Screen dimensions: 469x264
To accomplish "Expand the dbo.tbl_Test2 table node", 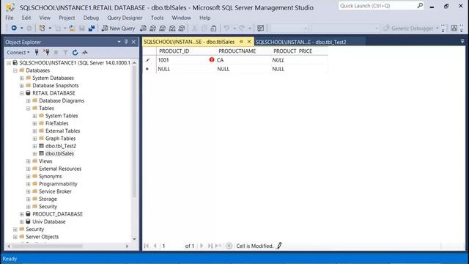I will pos(34,146).
